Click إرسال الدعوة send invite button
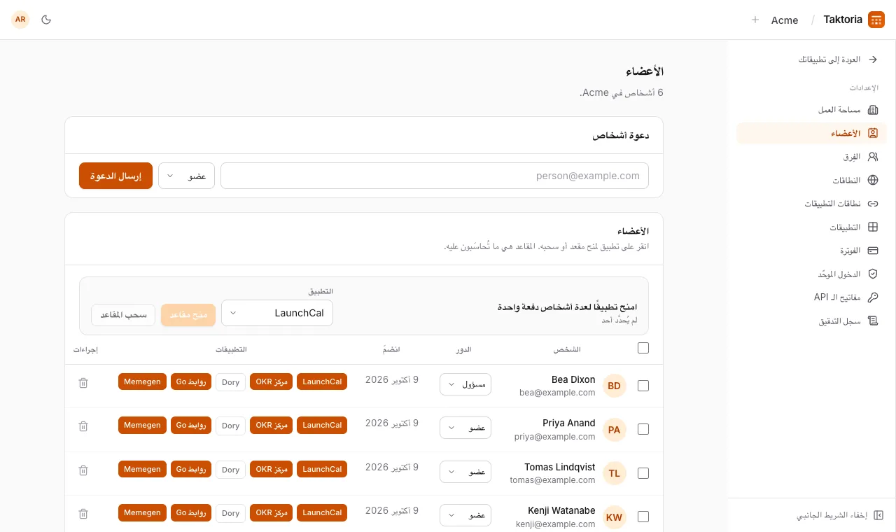 (x=115, y=176)
